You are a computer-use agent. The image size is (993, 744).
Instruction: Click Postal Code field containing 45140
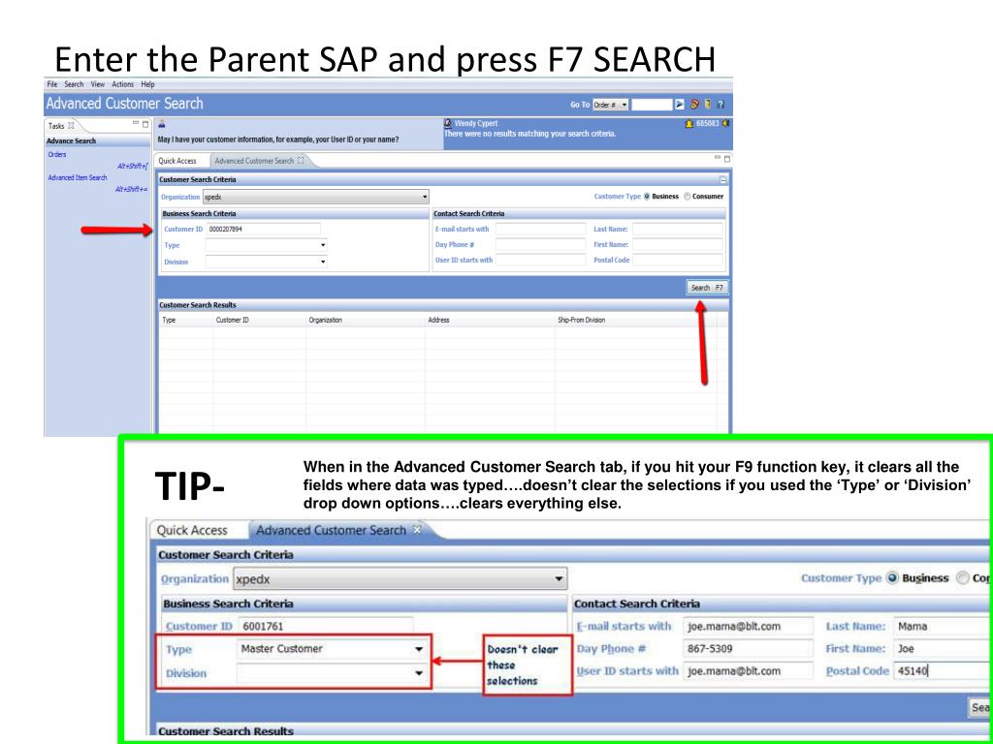(x=943, y=670)
